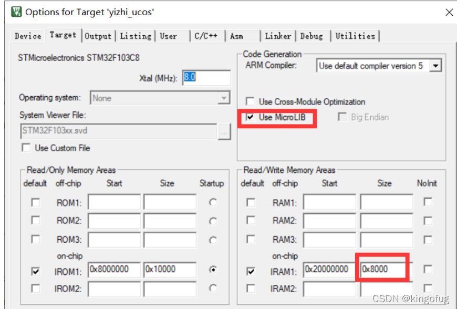Click the IROM2 Size field

(x=170, y=289)
